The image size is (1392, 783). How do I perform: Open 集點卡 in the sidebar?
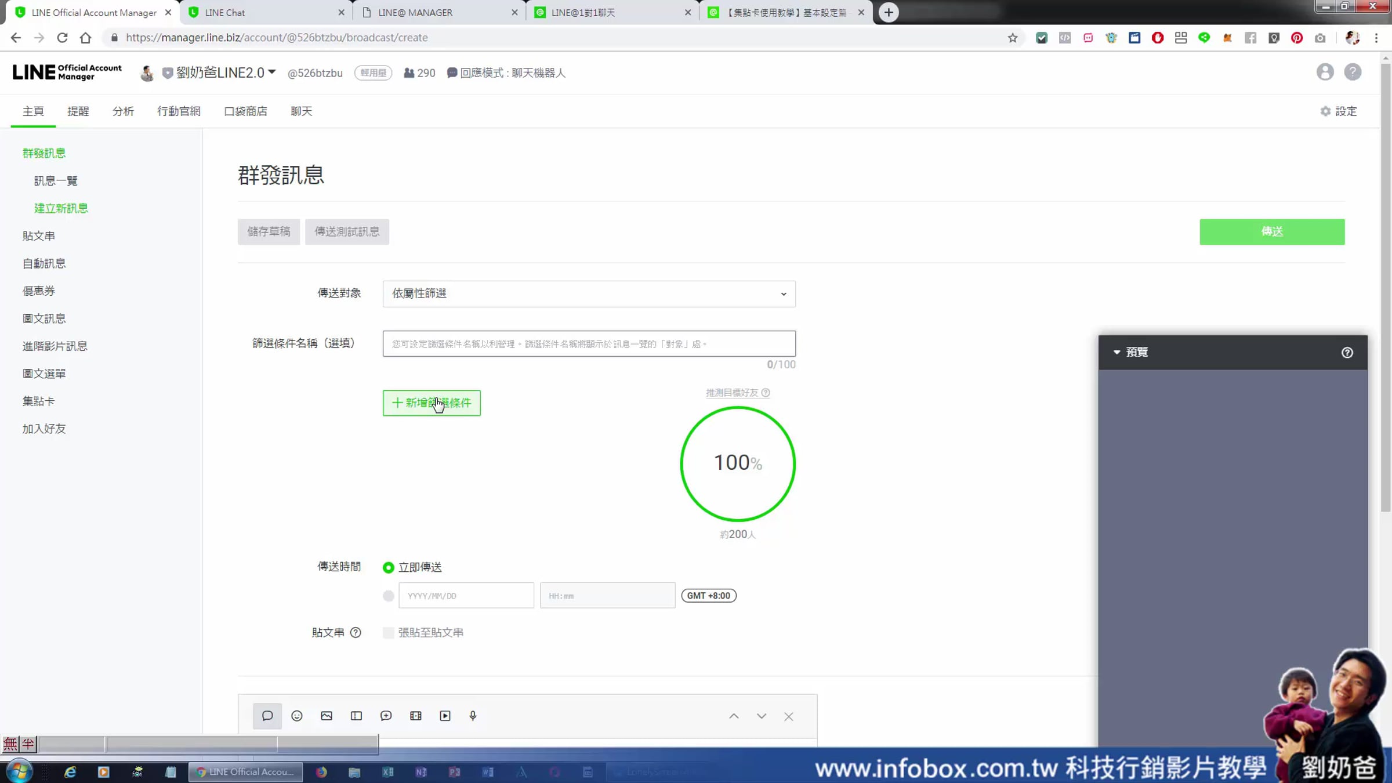(38, 401)
